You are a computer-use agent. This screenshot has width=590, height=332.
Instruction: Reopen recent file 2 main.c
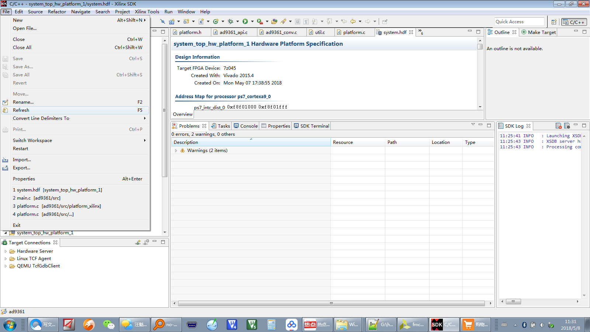75,198
